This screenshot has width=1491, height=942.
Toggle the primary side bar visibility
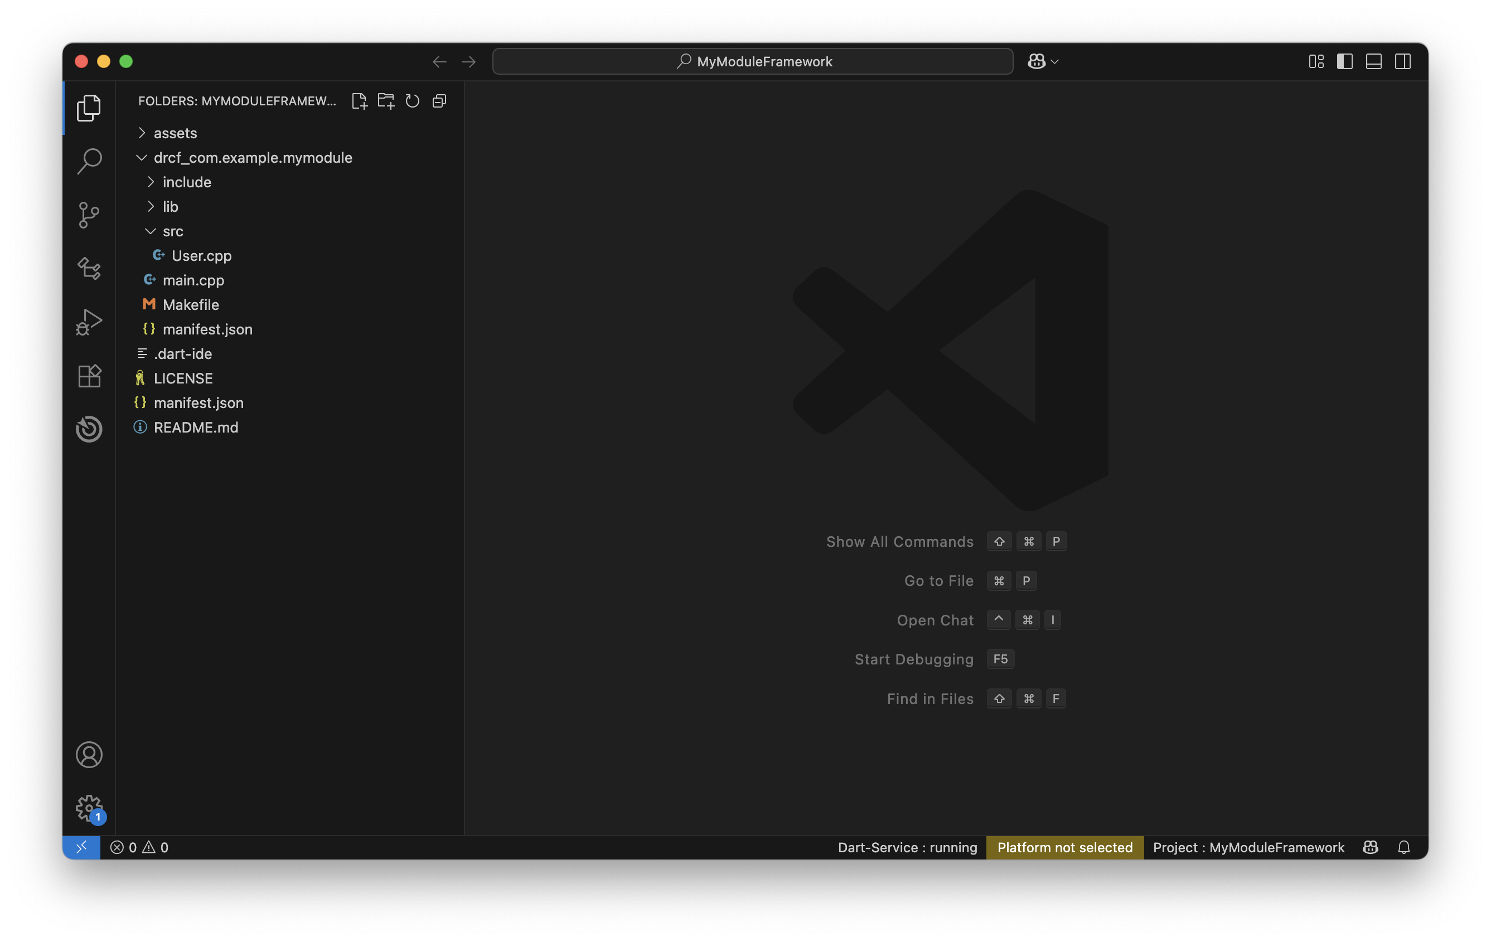(x=1344, y=61)
